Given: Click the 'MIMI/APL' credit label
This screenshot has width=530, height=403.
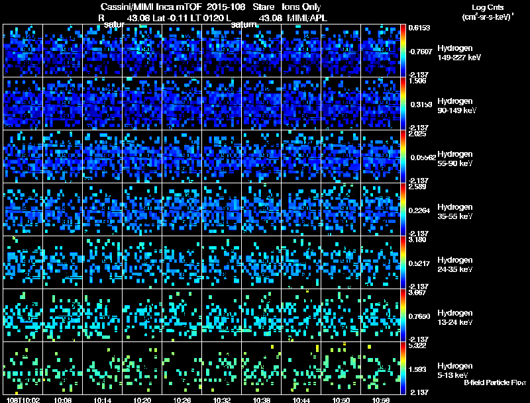Looking at the screenshot, I should pyautogui.click(x=307, y=18).
